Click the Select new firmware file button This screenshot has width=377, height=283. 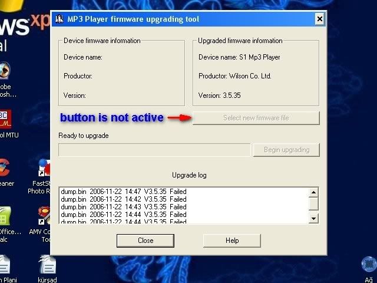click(x=256, y=118)
